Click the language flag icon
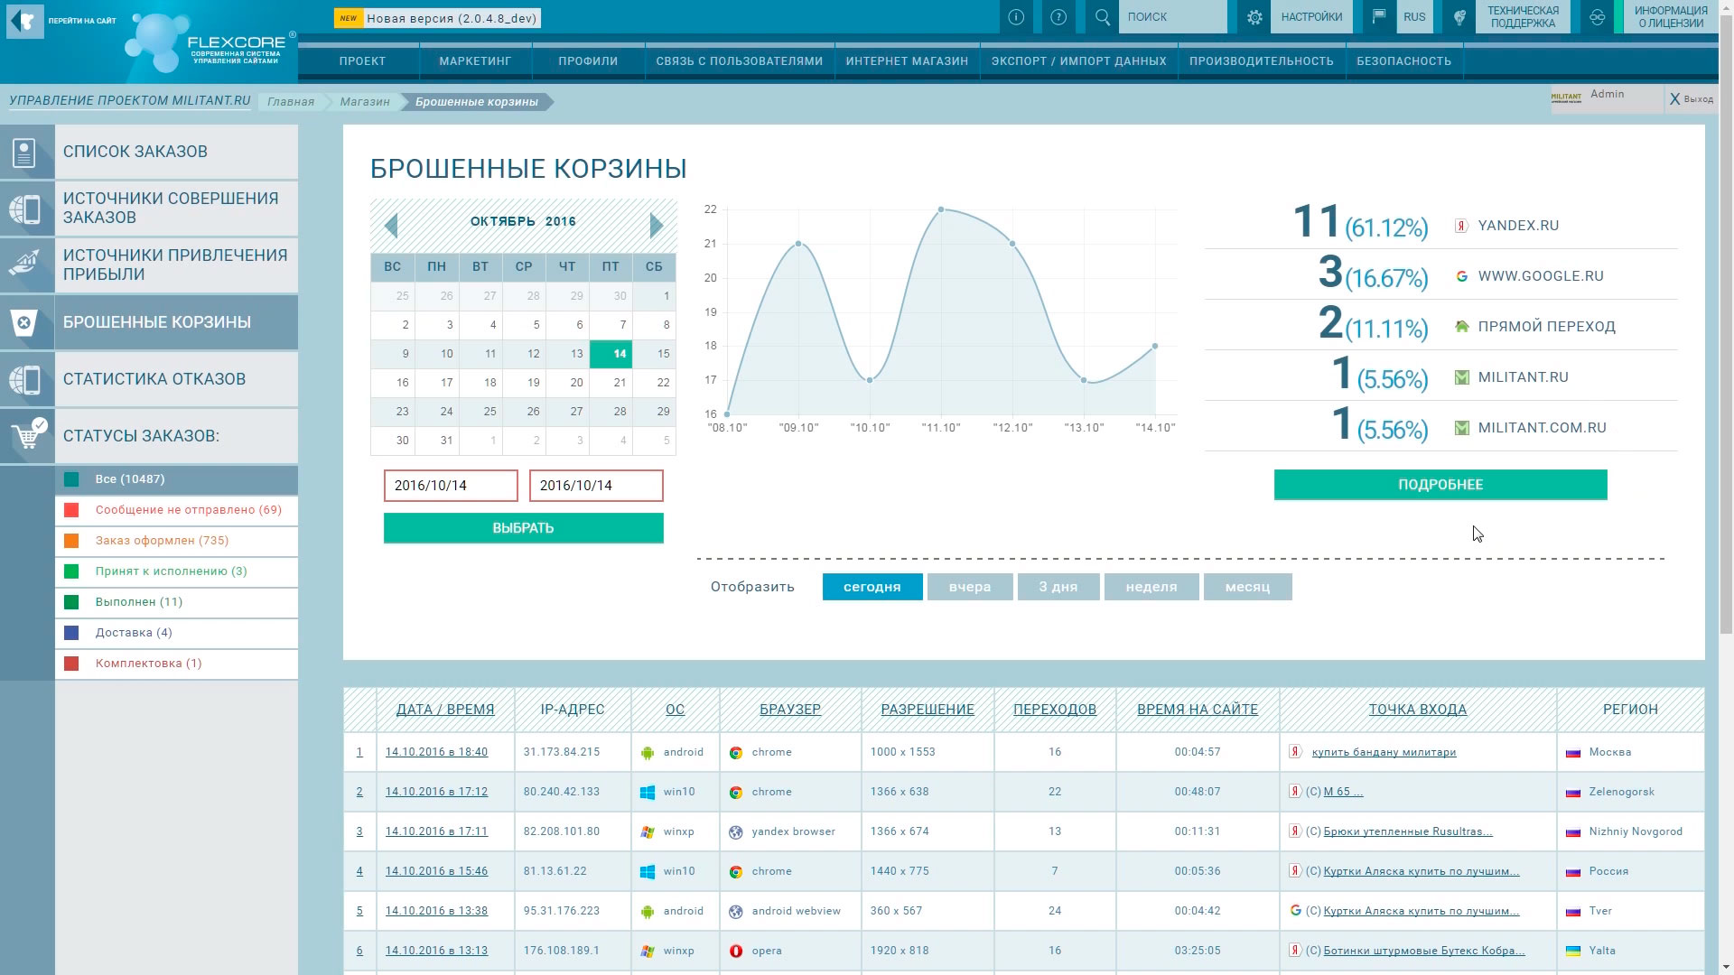This screenshot has width=1734, height=975. pos(1379,17)
